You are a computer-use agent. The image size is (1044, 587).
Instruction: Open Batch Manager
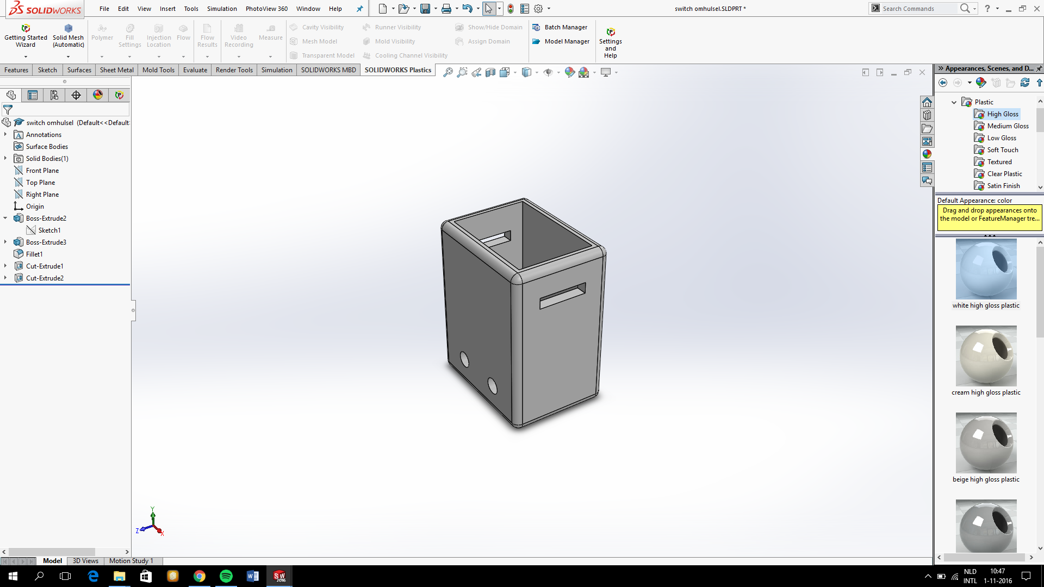click(560, 27)
